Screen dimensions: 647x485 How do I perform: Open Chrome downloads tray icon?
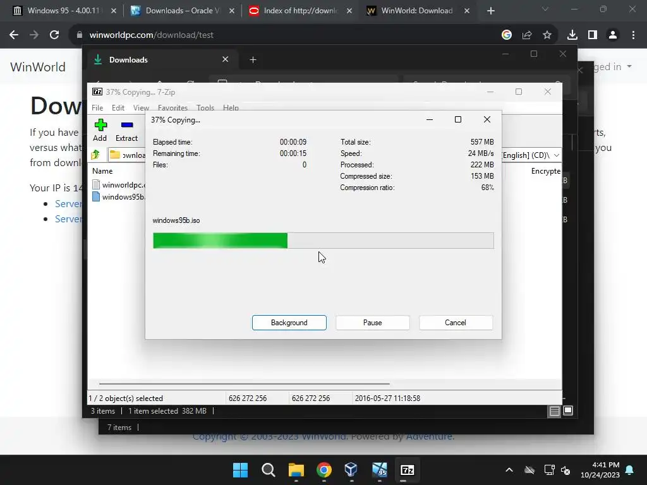click(x=572, y=35)
